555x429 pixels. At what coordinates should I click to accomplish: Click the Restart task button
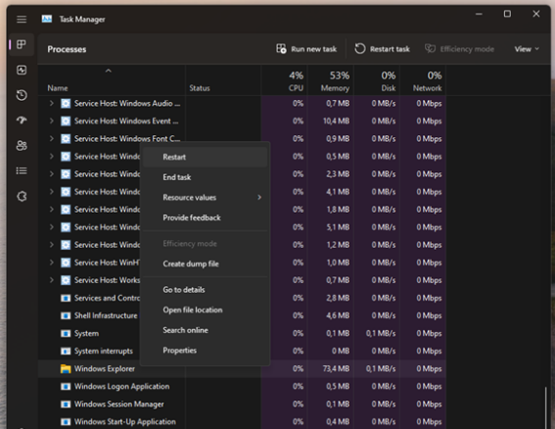coord(383,49)
